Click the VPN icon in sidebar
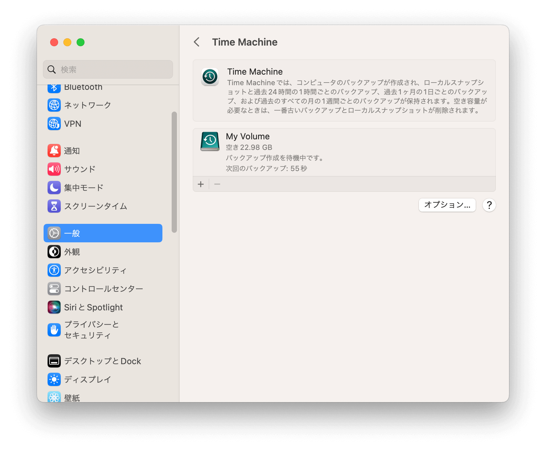The image size is (546, 451). coord(54,124)
